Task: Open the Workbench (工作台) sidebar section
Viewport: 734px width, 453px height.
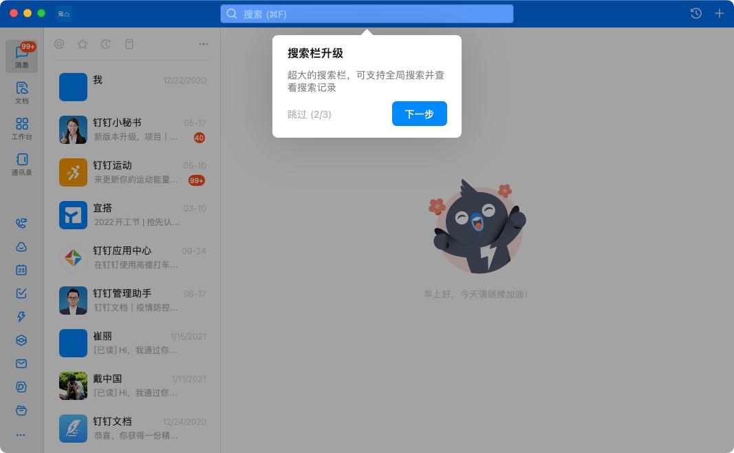Action: tap(21, 129)
